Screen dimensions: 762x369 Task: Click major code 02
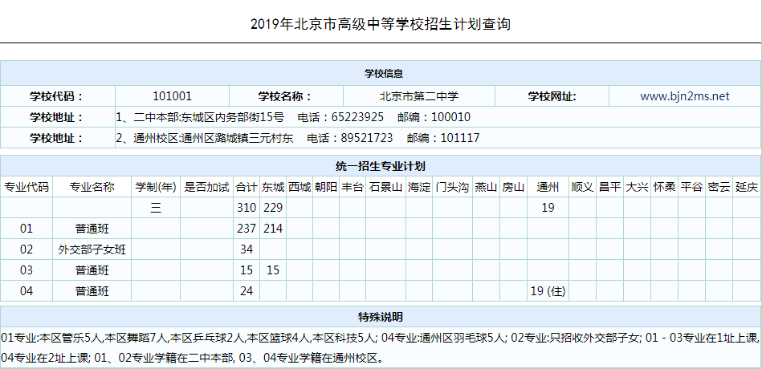click(26, 249)
